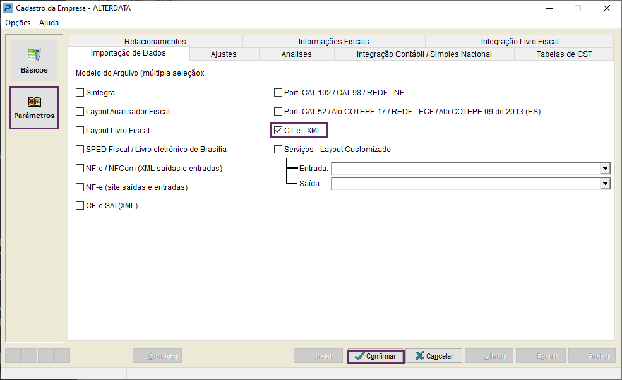Open the Básicos section icon
The width and height of the screenshot is (622, 380).
(x=34, y=61)
